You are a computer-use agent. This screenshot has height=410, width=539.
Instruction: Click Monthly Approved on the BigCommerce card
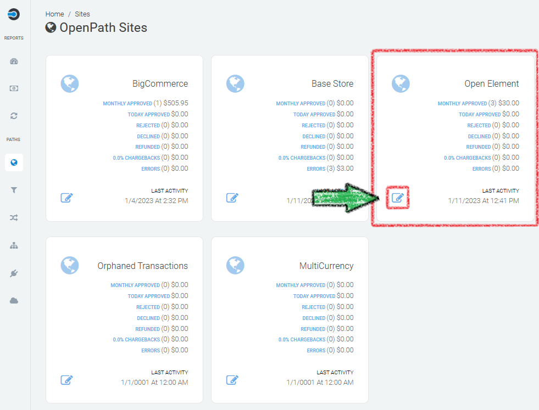pos(127,104)
